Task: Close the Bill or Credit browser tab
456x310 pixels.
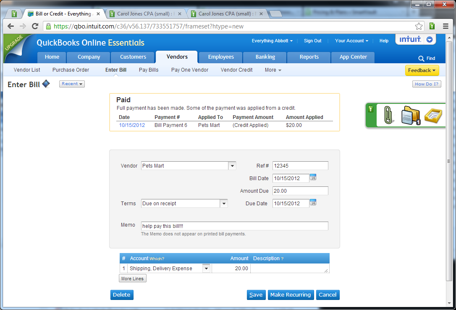Action: (98, 14)
